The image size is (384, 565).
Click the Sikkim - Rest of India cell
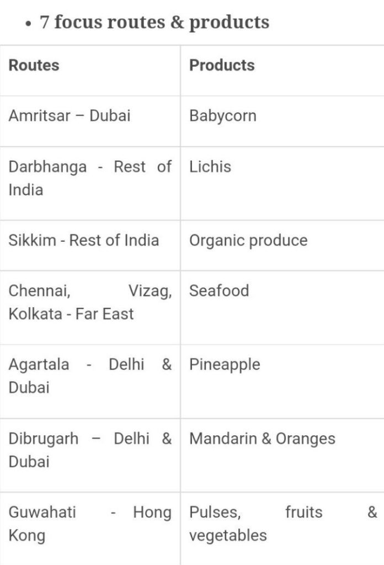[x=84, y=241]
